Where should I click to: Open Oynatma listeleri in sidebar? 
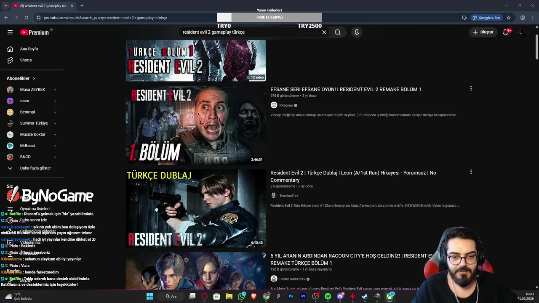pos(35,209)
